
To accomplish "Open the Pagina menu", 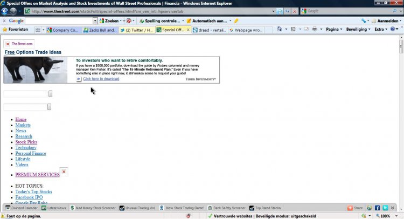I will pos(334,30).
